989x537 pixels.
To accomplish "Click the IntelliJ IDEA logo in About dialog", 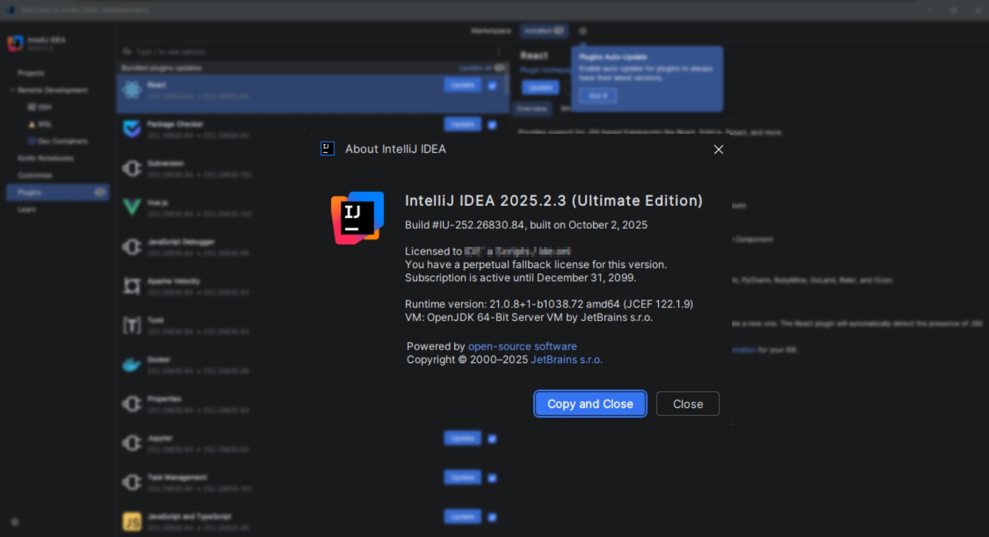I will click(357, 217).
